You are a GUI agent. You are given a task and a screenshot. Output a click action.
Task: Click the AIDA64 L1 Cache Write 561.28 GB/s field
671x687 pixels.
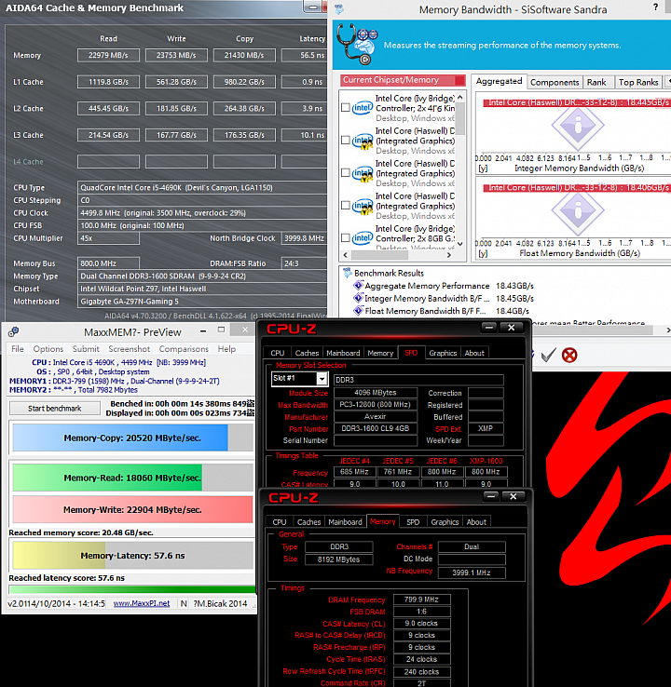(x=176, y=82)
